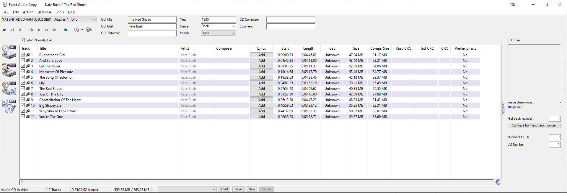Screen dimensions: 567x193
Task: Uncheck track 4 Moments Of Pleasure
Action: click(23, 72)
